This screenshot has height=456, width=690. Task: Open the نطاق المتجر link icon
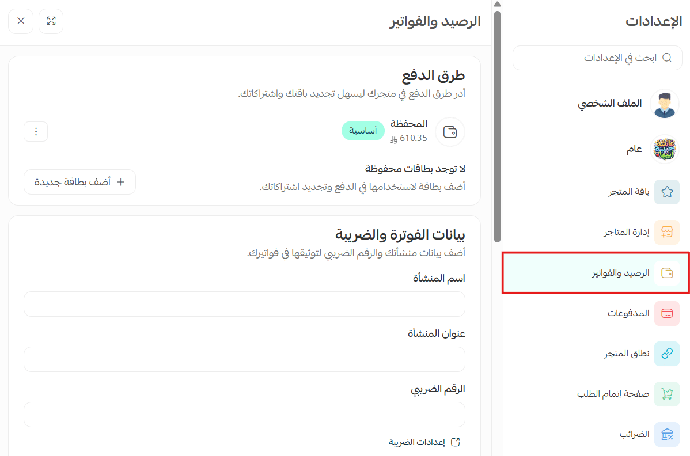(667, 354)
